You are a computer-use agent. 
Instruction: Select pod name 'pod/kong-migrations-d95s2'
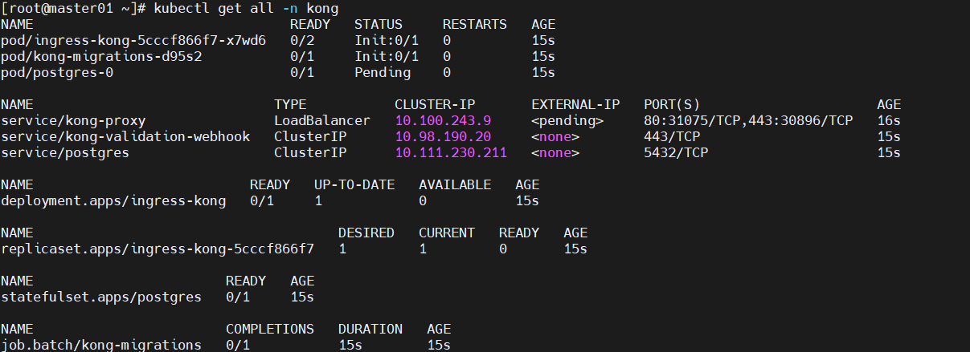pos(101,56)
